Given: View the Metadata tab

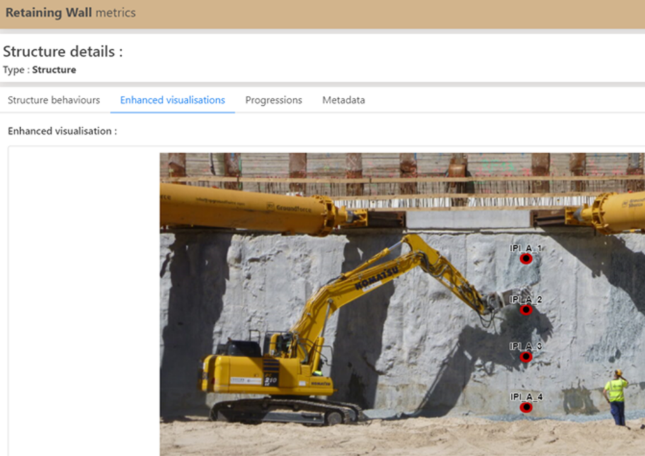Looking at the screenshot, I should click(x=343, y=100).
